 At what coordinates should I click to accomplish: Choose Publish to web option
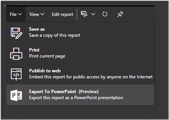coord(80,74)
